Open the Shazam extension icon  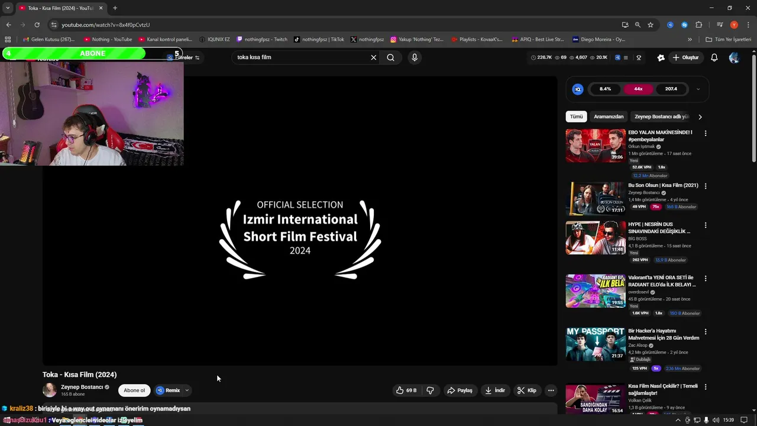coord(684,25)
